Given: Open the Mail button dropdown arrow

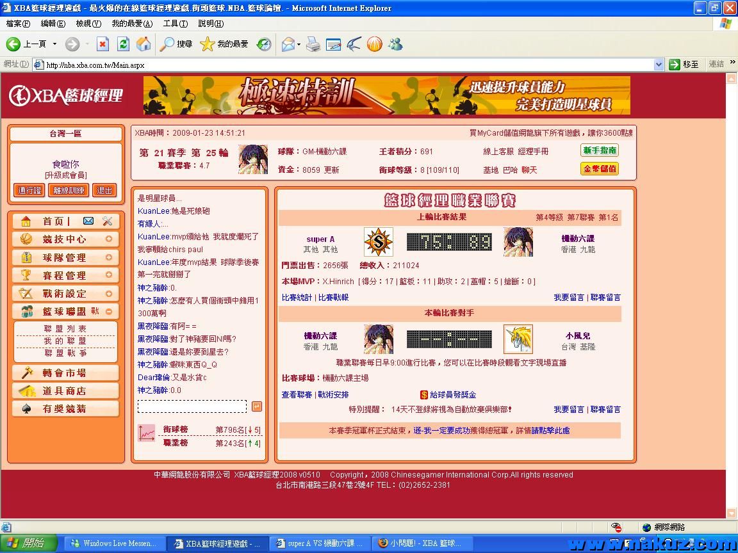Looking at the screenshot, I should [299, 45].
